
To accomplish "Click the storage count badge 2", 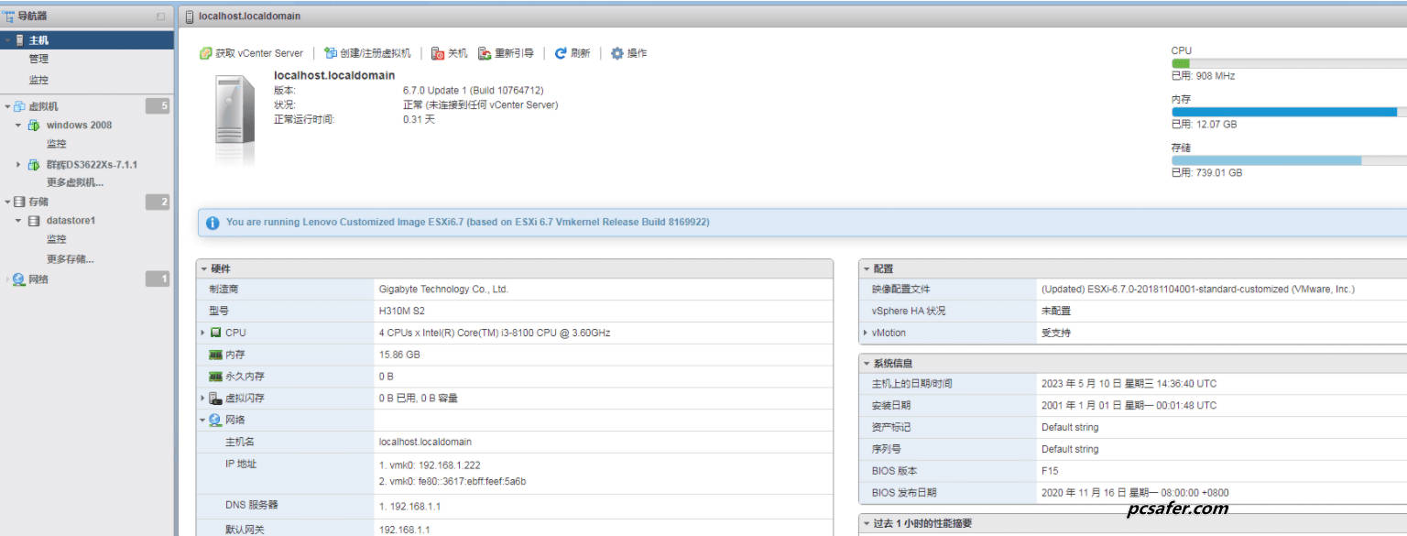I will tap(158, 202).
